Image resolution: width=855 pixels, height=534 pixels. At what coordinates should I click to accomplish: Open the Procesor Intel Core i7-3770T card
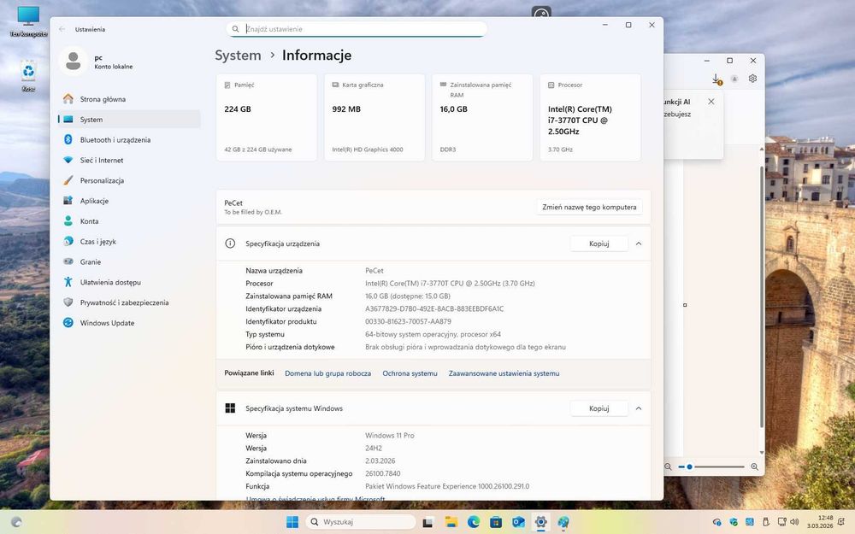coord(590,117)
